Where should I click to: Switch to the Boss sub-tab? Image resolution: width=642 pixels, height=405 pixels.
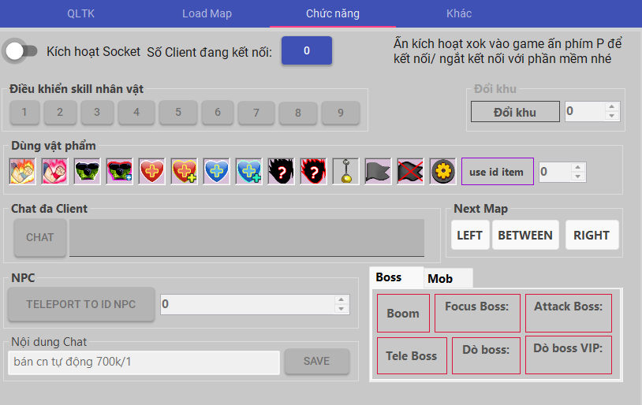[x=397, y=277]
